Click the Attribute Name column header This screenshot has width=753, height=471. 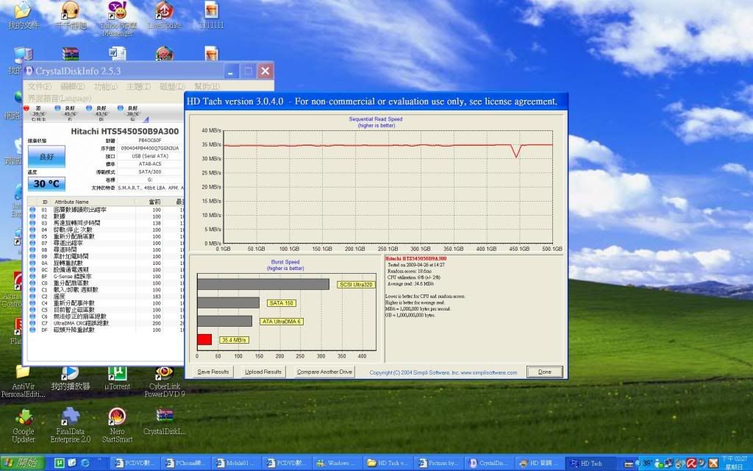point(71,202)
